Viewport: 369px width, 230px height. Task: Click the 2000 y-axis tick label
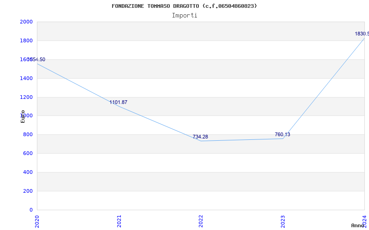pyautogui.click(x=26, y=22)
